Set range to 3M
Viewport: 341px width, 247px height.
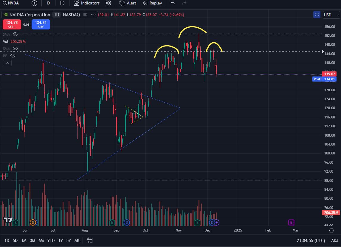(x=32, y=240)
